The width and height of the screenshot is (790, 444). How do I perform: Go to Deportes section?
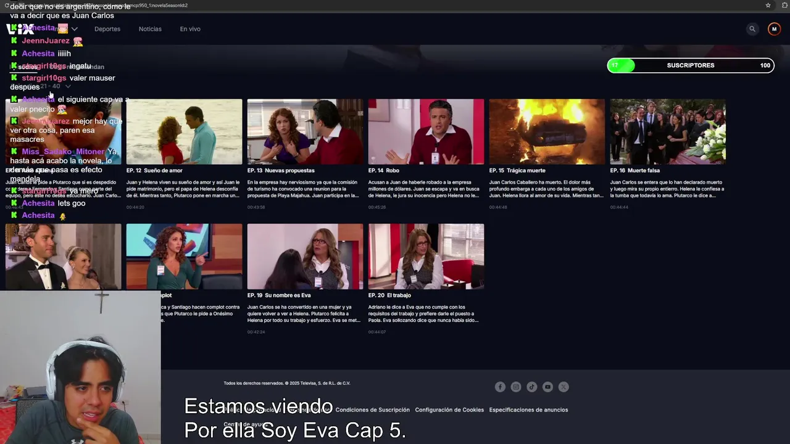(107, 29)
